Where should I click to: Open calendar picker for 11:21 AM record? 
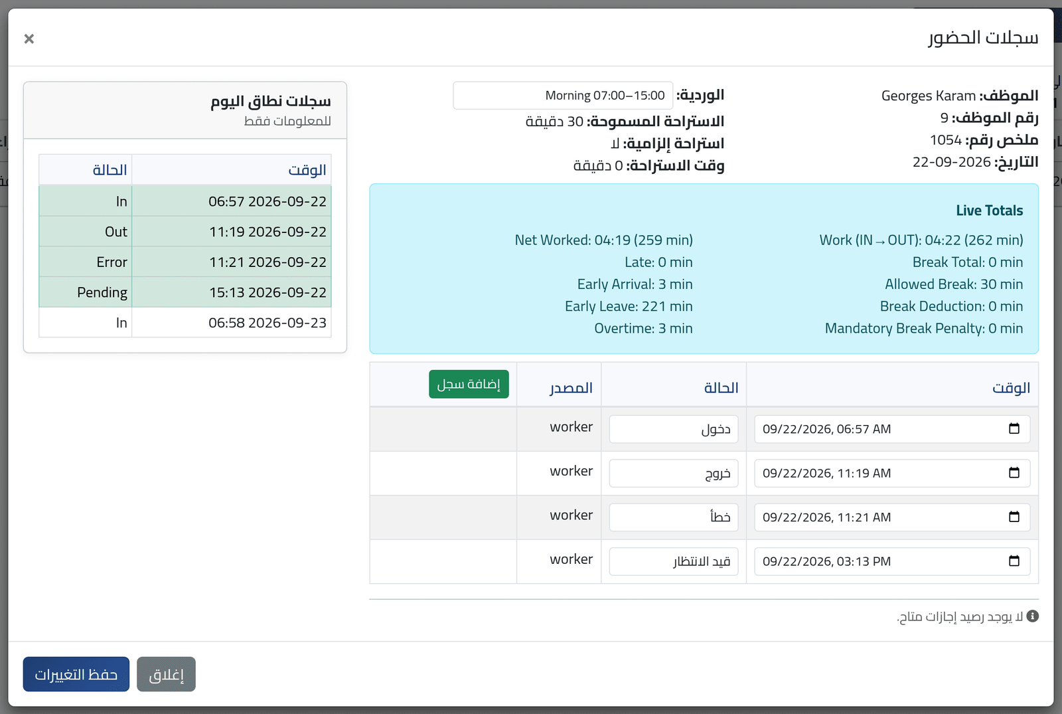1014,517
